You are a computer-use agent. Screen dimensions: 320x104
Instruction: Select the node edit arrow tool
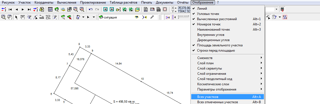click(35, 17)
